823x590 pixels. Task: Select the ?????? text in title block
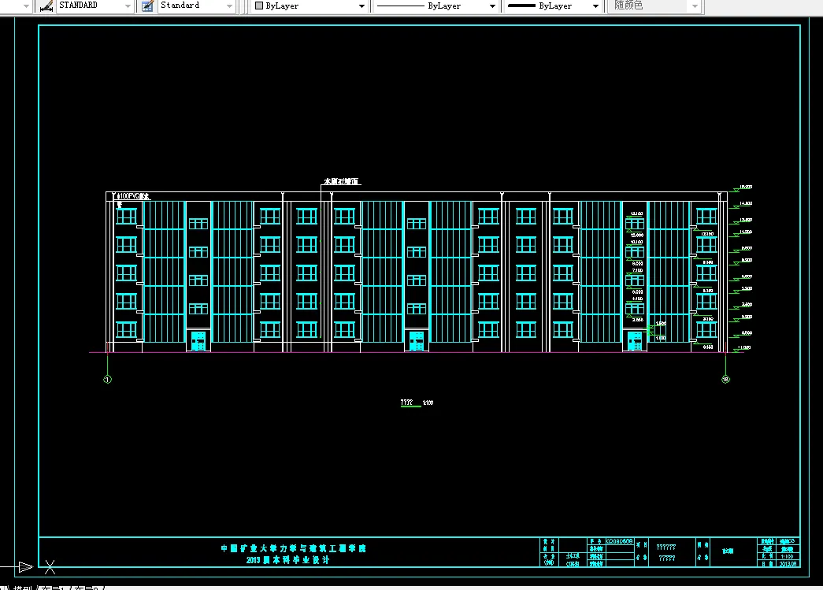click(666, 547)
